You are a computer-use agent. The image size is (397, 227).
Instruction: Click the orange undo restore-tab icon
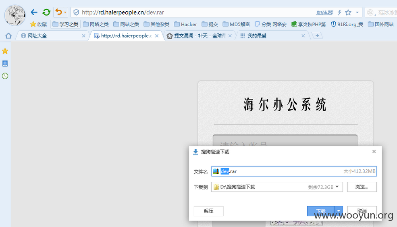tap(58, 12)
